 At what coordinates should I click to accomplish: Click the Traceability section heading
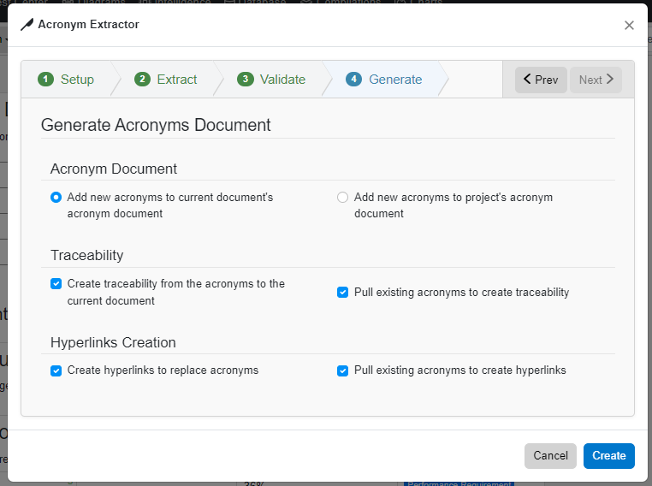coord(87,255)
